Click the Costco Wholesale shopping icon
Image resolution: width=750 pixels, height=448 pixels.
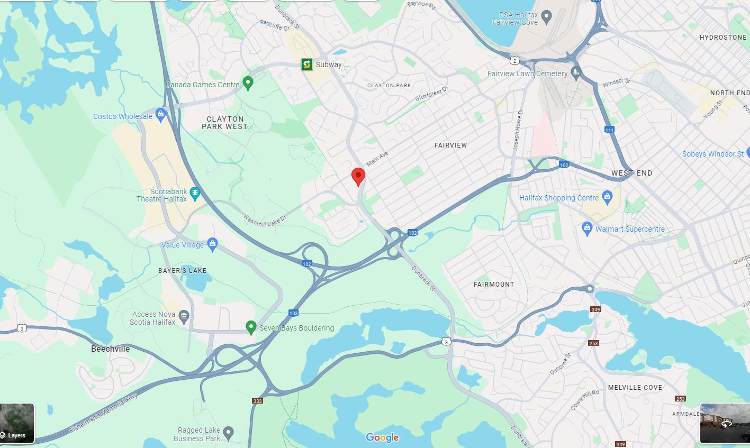point(161,115)
